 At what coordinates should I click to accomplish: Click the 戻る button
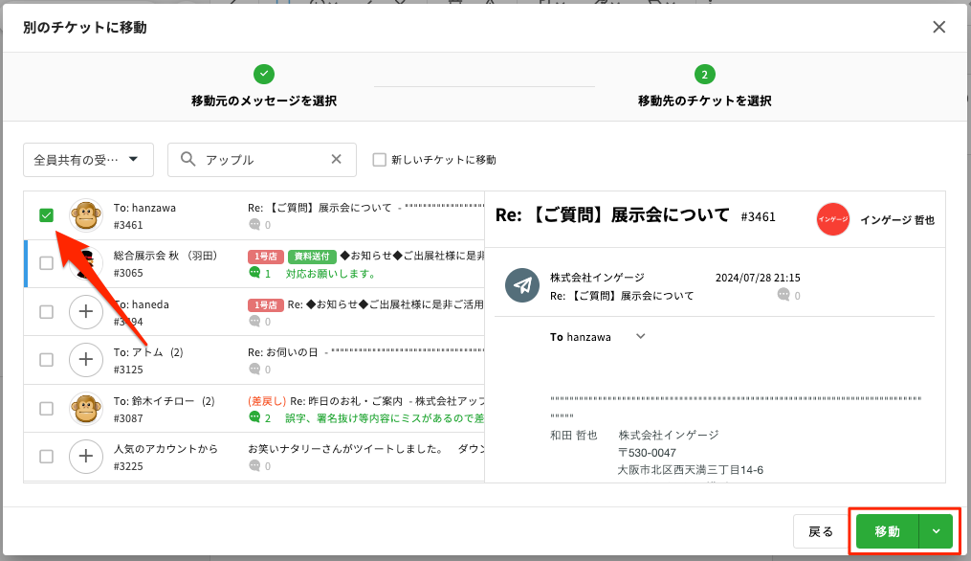(x=821, y=531)
